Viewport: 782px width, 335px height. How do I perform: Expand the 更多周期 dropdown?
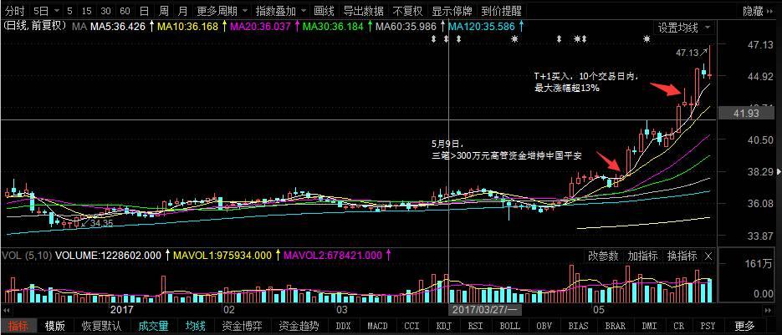[222, 11]
